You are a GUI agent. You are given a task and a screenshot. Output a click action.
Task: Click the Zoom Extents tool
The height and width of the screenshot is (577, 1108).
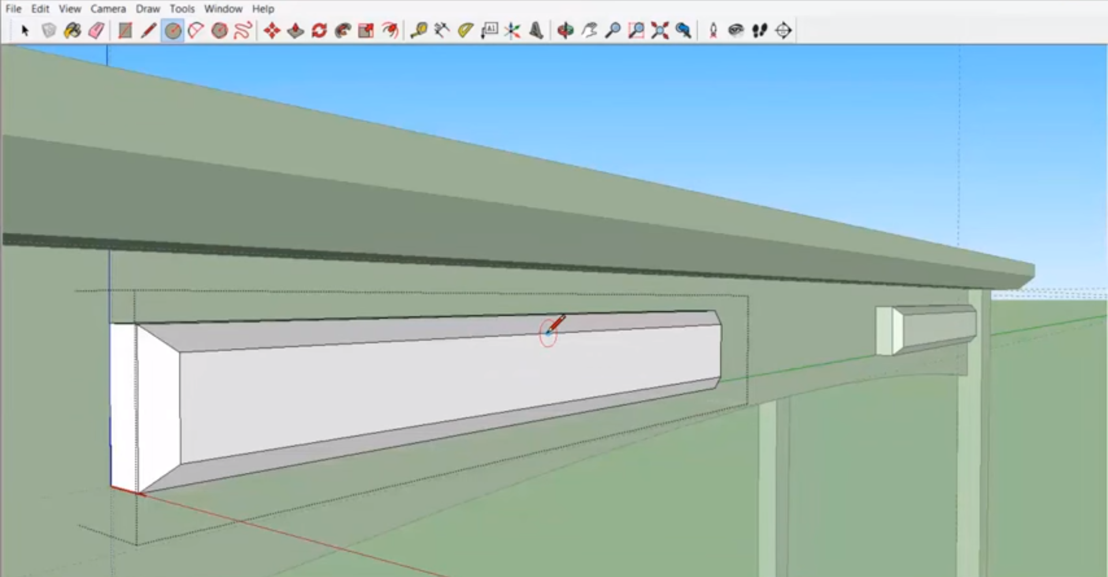(660, 31)
